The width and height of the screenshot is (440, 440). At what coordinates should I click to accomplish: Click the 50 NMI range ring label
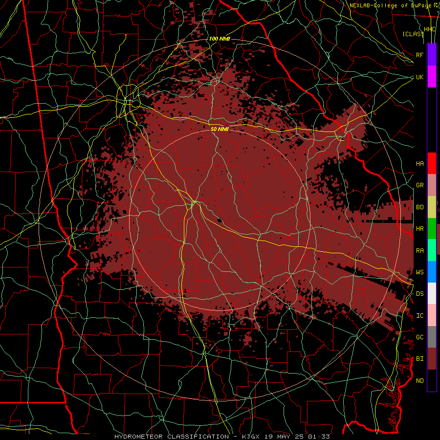tap(220, 129)
